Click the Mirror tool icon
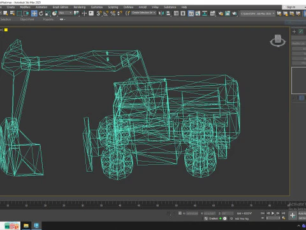Image resolution: width=306 pixels, height=230 pixels. (161, 13)
